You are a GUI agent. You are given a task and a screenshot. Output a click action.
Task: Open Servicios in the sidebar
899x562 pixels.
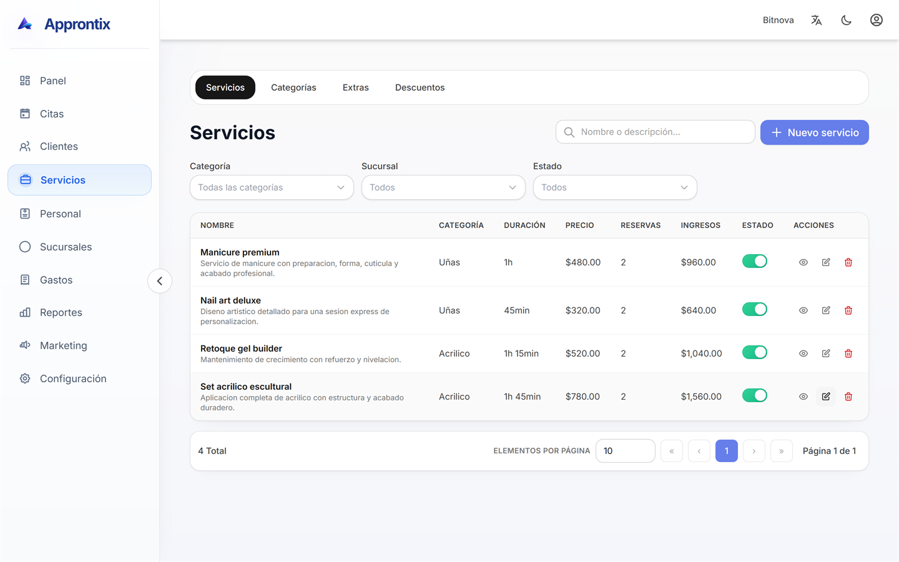click(x=79, y=180)
